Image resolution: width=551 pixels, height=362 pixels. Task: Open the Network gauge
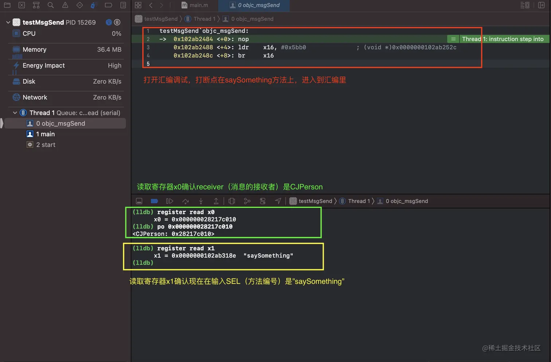[x=66, y=98]
